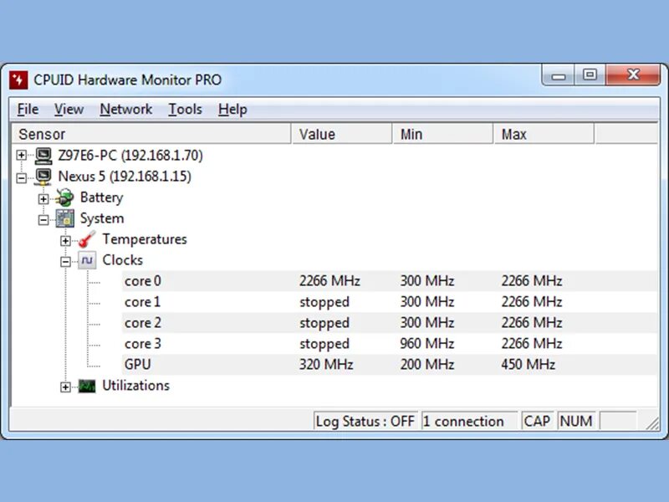The height and width of the screenshot is (502, 669).
Task: Click the Z97E6-PC computer icon
Action: coord(43,156)
